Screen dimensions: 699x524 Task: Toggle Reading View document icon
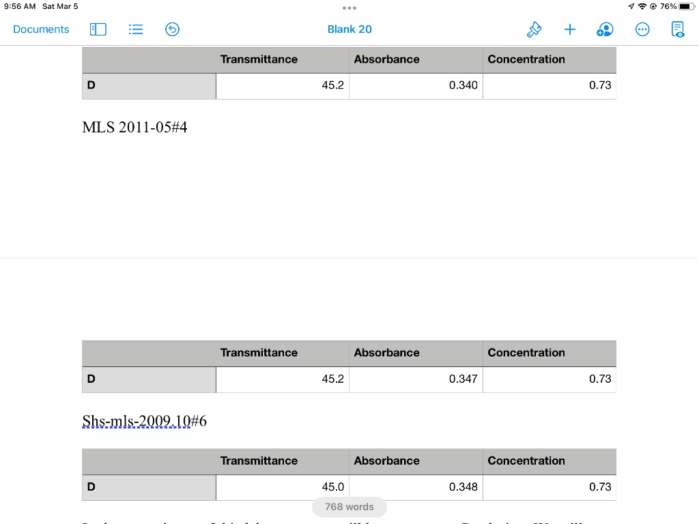pos(677,29)
